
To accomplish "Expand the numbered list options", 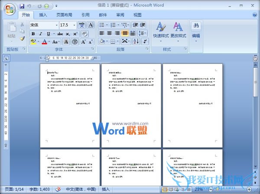I will 118,25.
